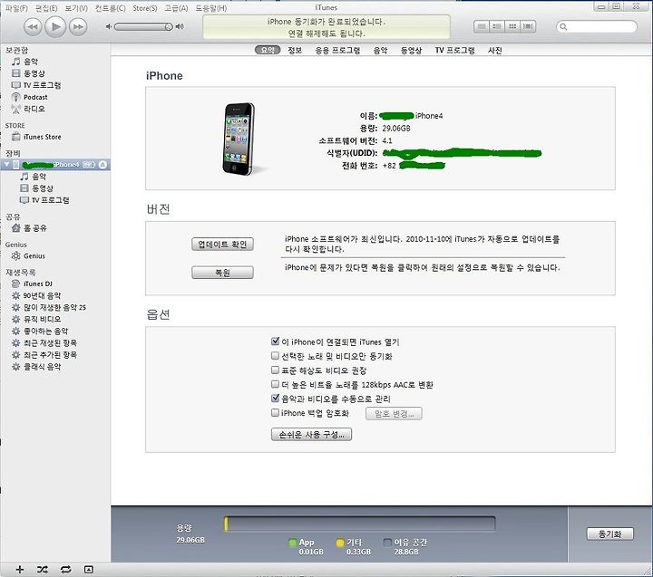653x577 pixels.
Task: Open device 음악 under iPhone4
Action: pos(34,177)
